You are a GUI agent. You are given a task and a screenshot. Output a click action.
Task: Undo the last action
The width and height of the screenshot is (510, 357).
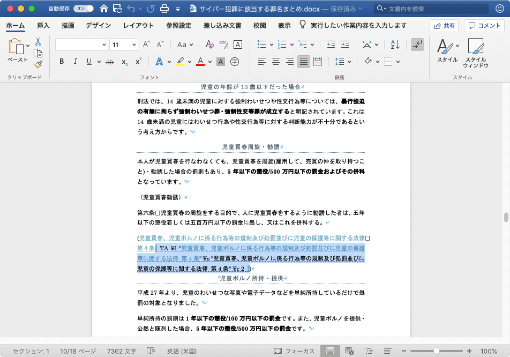[x=131, y=9]
